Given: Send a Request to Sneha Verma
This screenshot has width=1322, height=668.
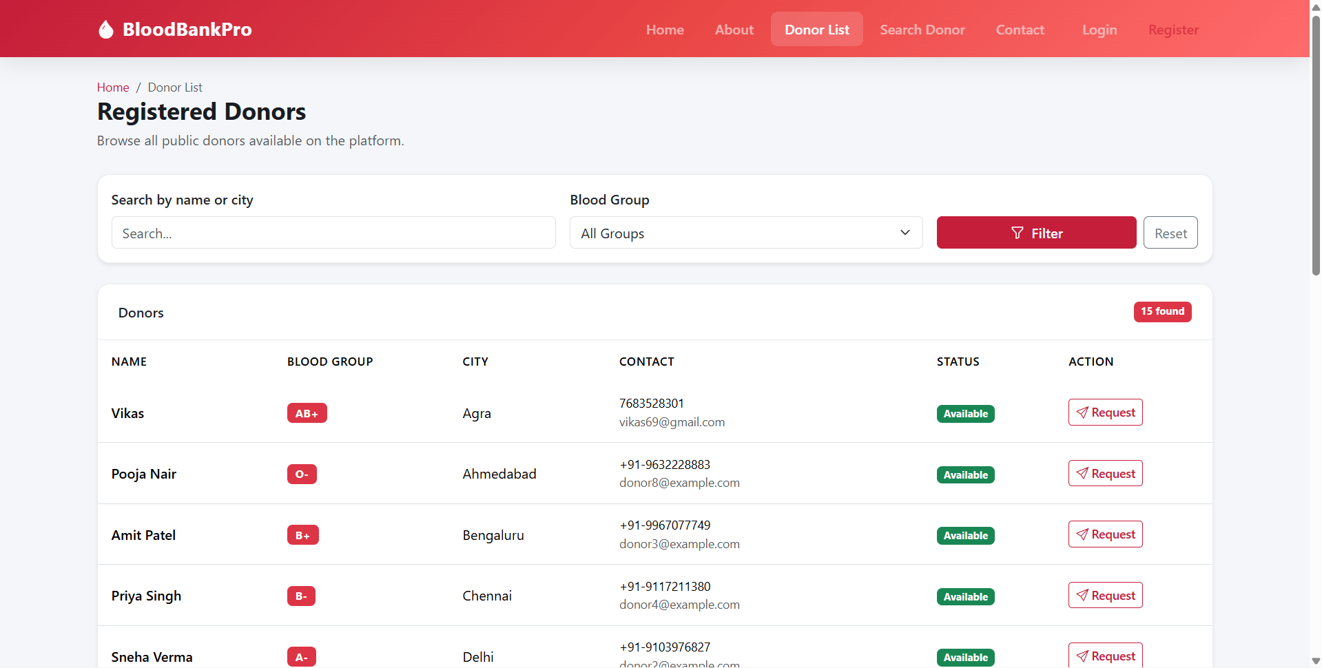Looking at the screenshot, I should click(x=1106, y=656).
